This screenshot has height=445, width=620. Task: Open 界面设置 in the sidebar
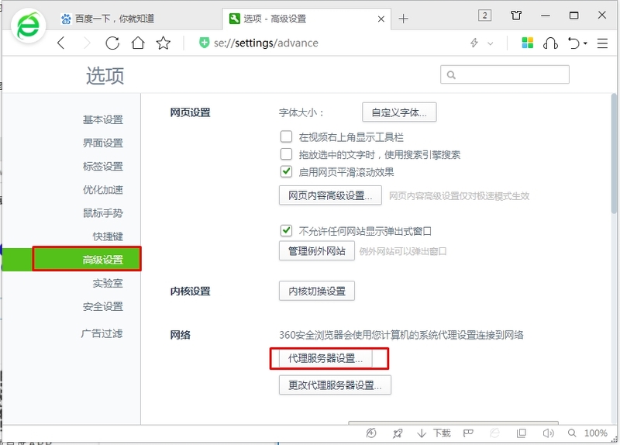click(103, 143)
